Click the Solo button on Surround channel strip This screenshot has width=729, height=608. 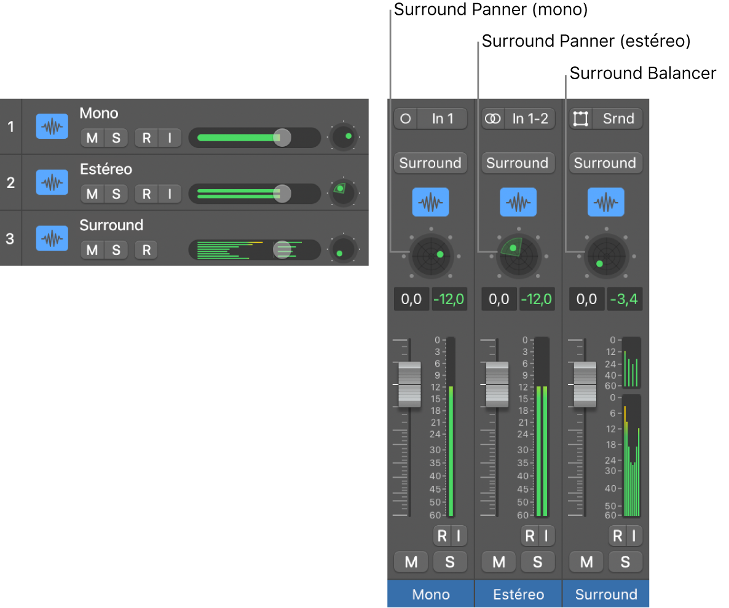click(625, 562)
